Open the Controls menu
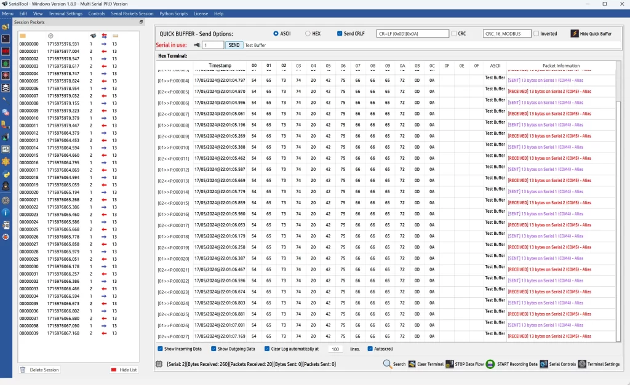Viewport: 630px width, 385px height. click(x=97, y=14)
